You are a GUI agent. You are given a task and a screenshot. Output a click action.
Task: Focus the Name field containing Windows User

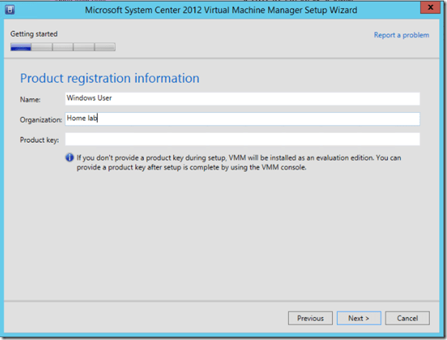click(x=241, y=99)
